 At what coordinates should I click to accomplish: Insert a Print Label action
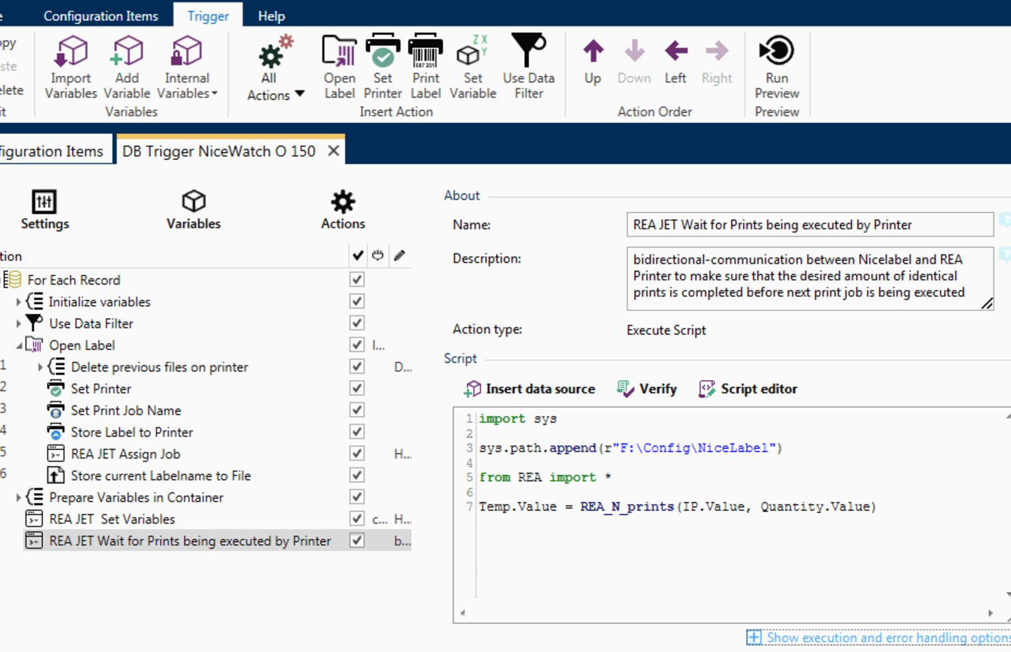click(425, 66)
